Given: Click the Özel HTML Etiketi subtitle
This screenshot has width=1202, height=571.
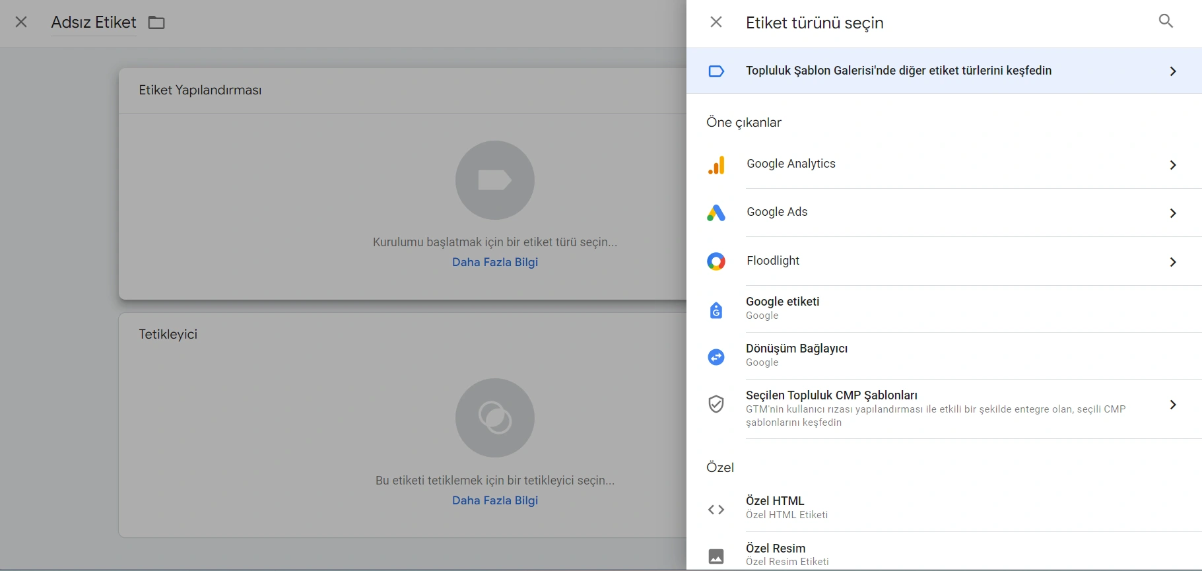Looking at the screenshot, I should (x=787, y=515).
